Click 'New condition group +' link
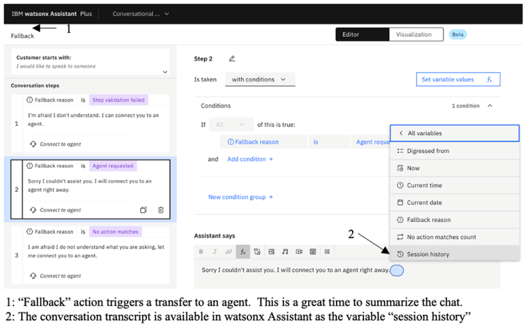 pos(241,197)
